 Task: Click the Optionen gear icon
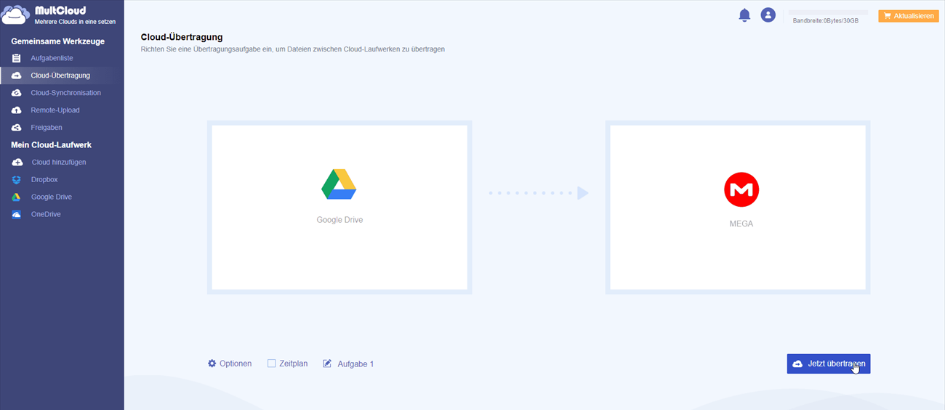[x=212, y=364]
